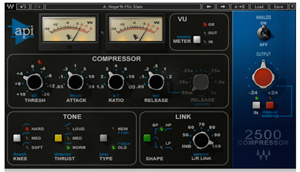The image size is (300, 172).
Task: Click the red threshold indicator LED
Action: [39, 62]
